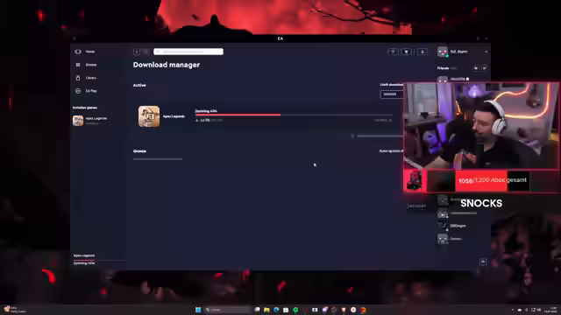Screen dimensions: 561x315
Task: Click Apex Legends update progress bar
Action: 295,115
